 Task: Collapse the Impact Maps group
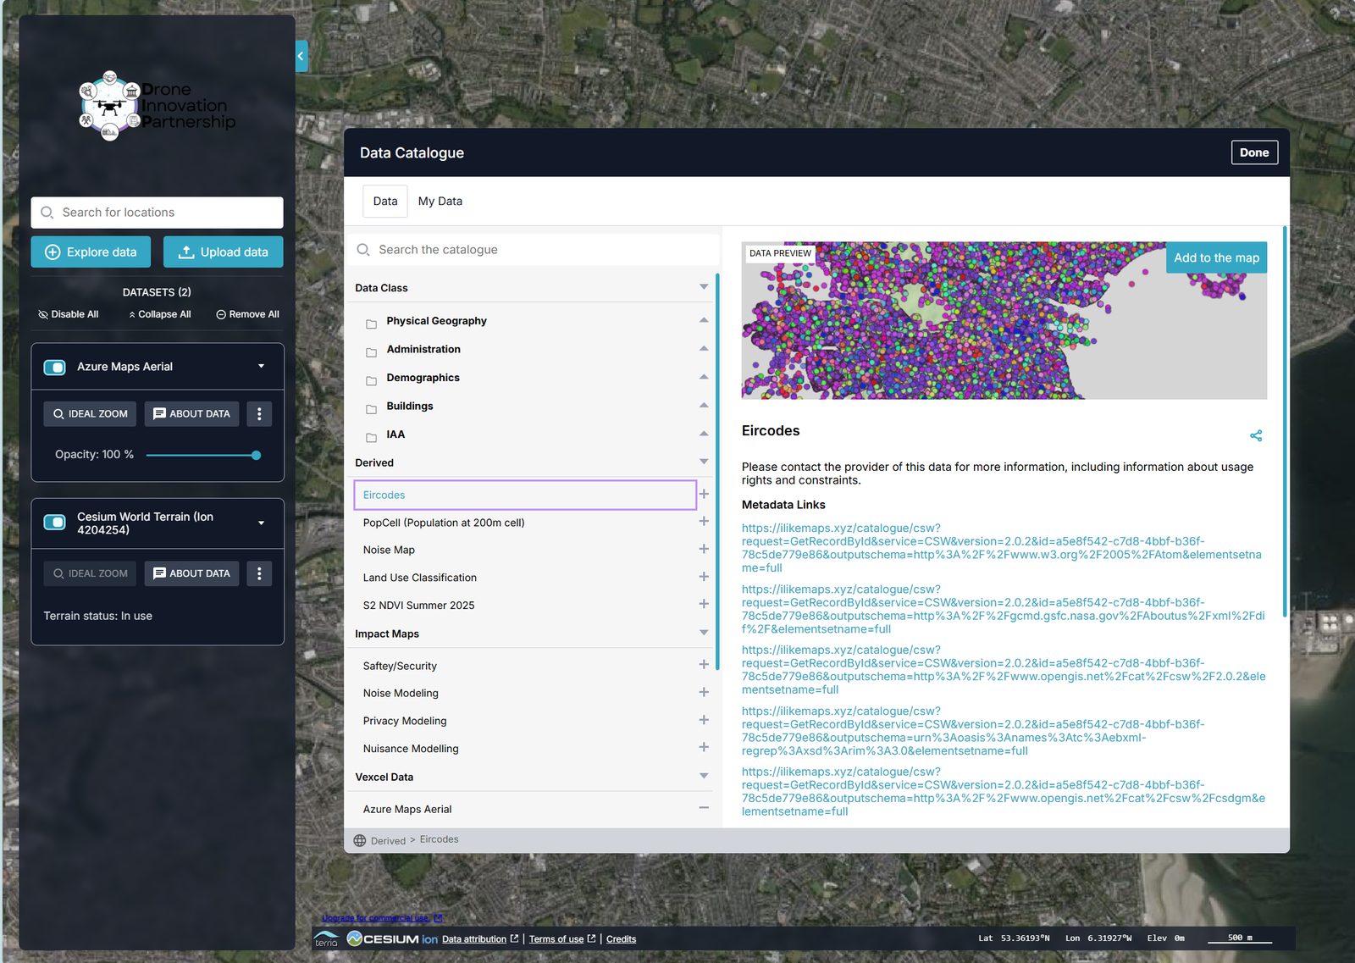704,633
